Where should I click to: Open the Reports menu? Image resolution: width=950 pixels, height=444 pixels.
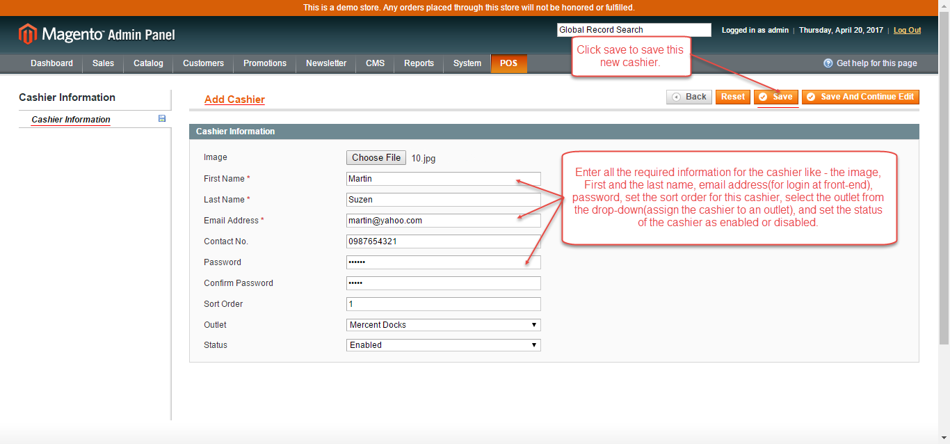pos(419,63)
